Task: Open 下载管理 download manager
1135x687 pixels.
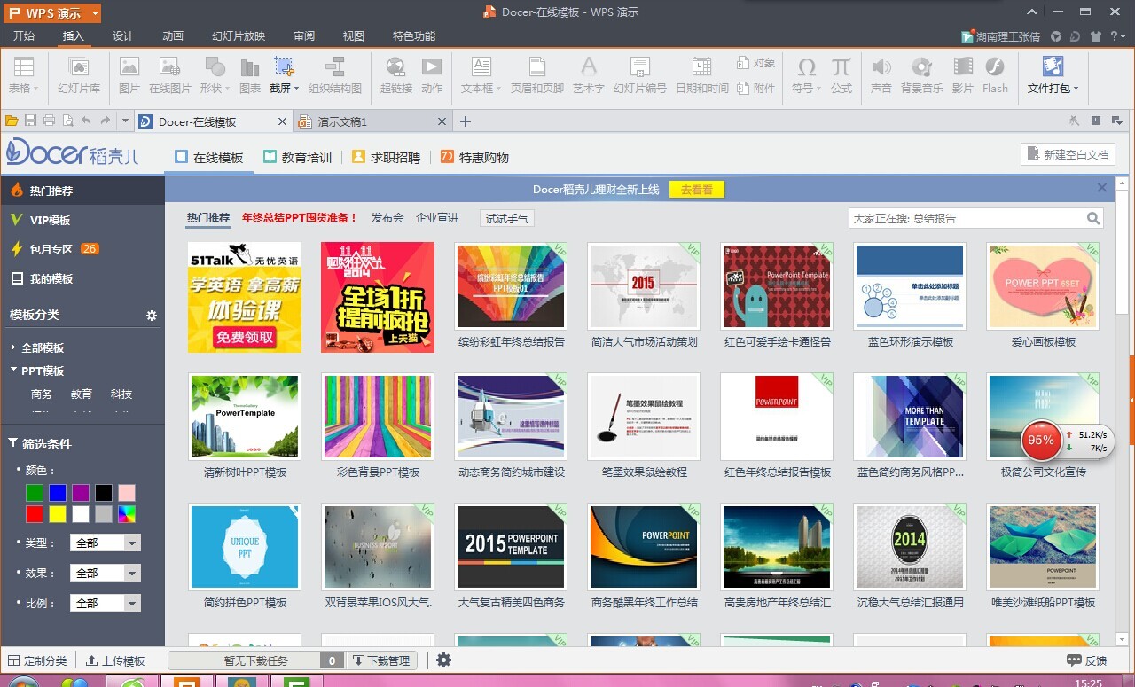Action: 380,660
